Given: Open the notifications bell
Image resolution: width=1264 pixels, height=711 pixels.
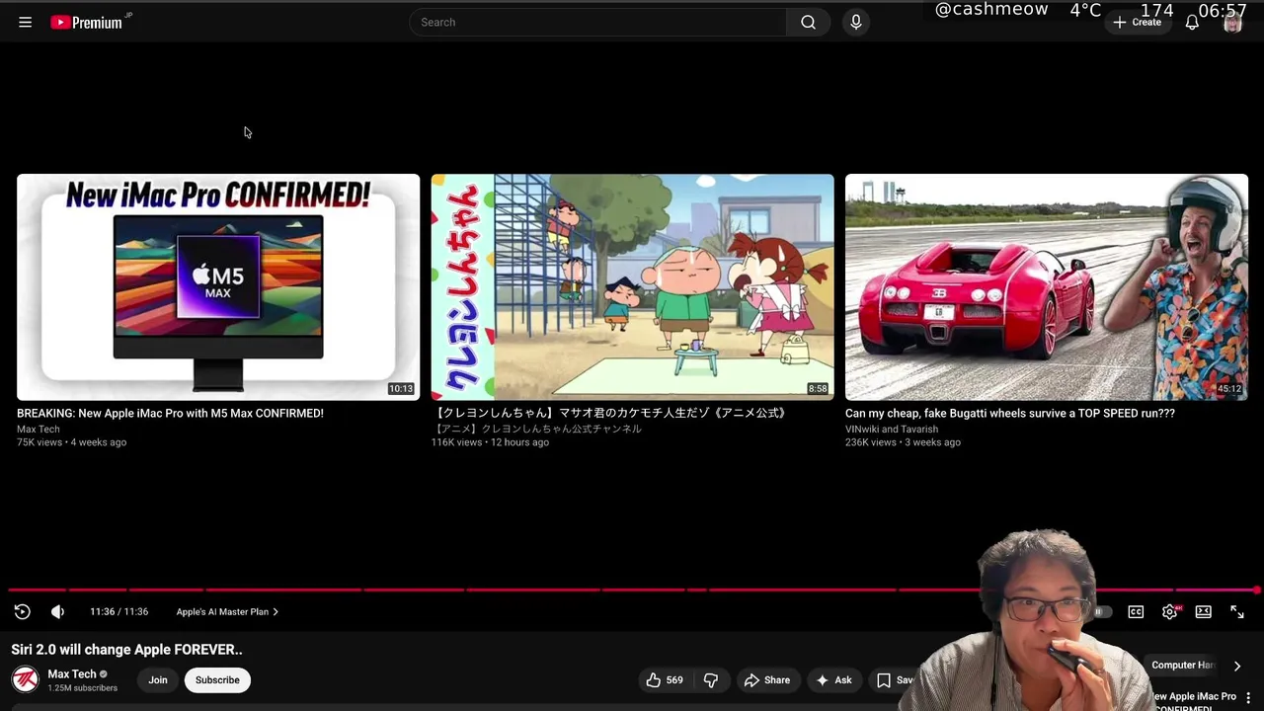Looking at the screenshot, I should point(1192,22).
